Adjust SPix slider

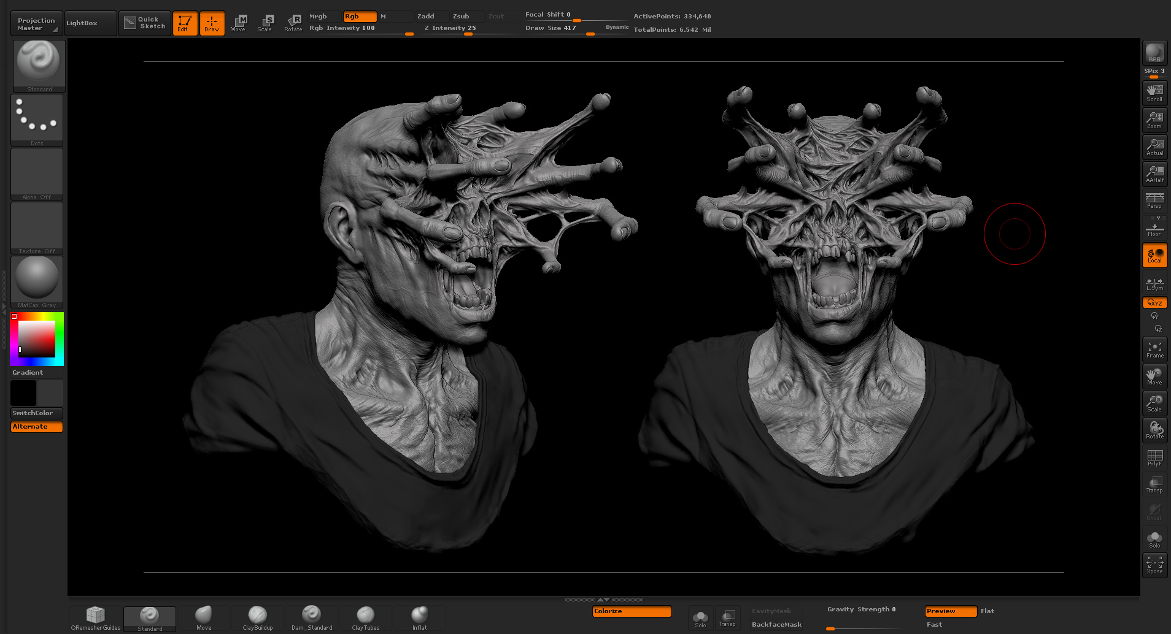[x=1154, y=73]
